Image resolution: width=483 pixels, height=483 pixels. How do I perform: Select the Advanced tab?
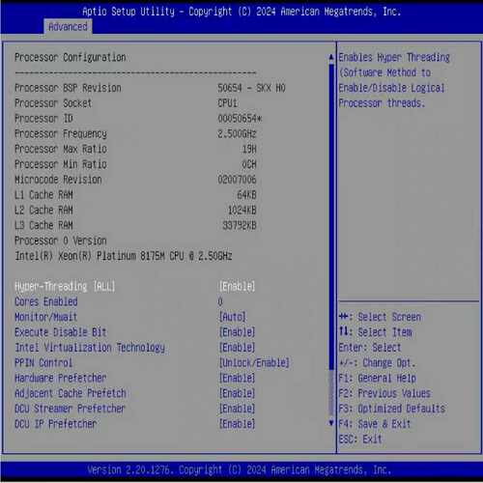click(68, 27)
